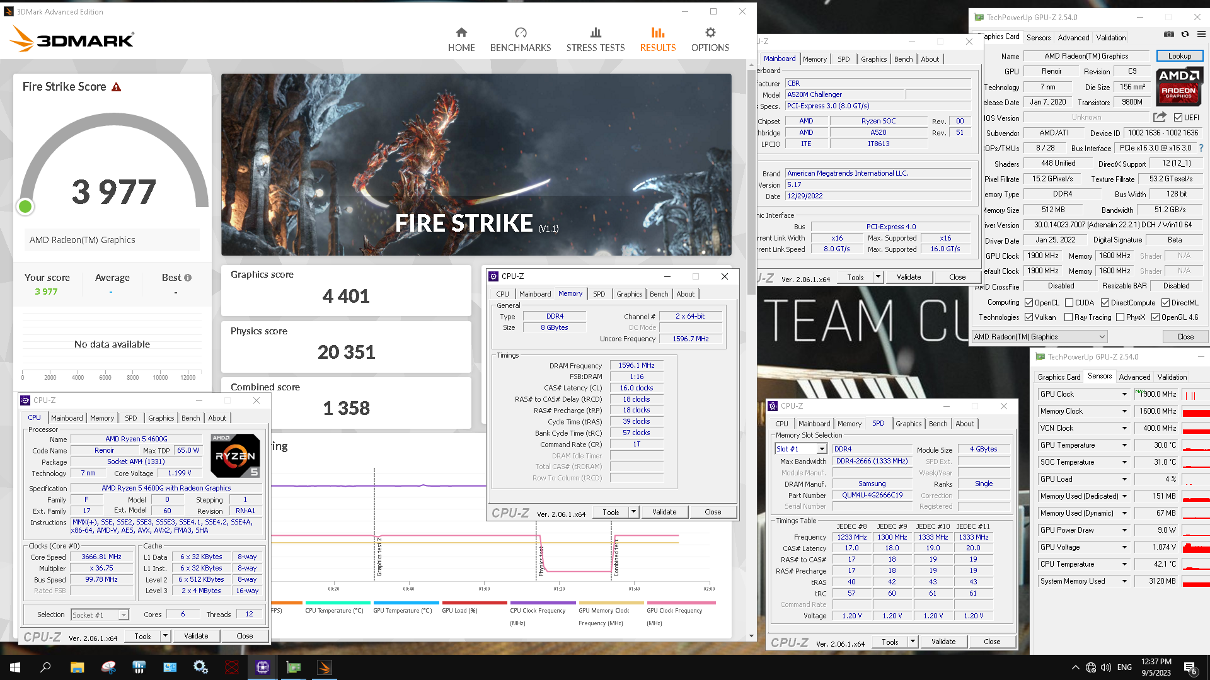Open GPU selection dropdown in GPU-Z

[1039, 337]
